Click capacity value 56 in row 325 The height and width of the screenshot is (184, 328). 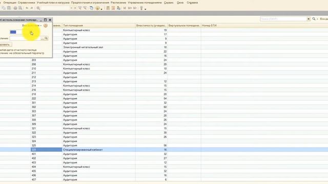point(165,145)
